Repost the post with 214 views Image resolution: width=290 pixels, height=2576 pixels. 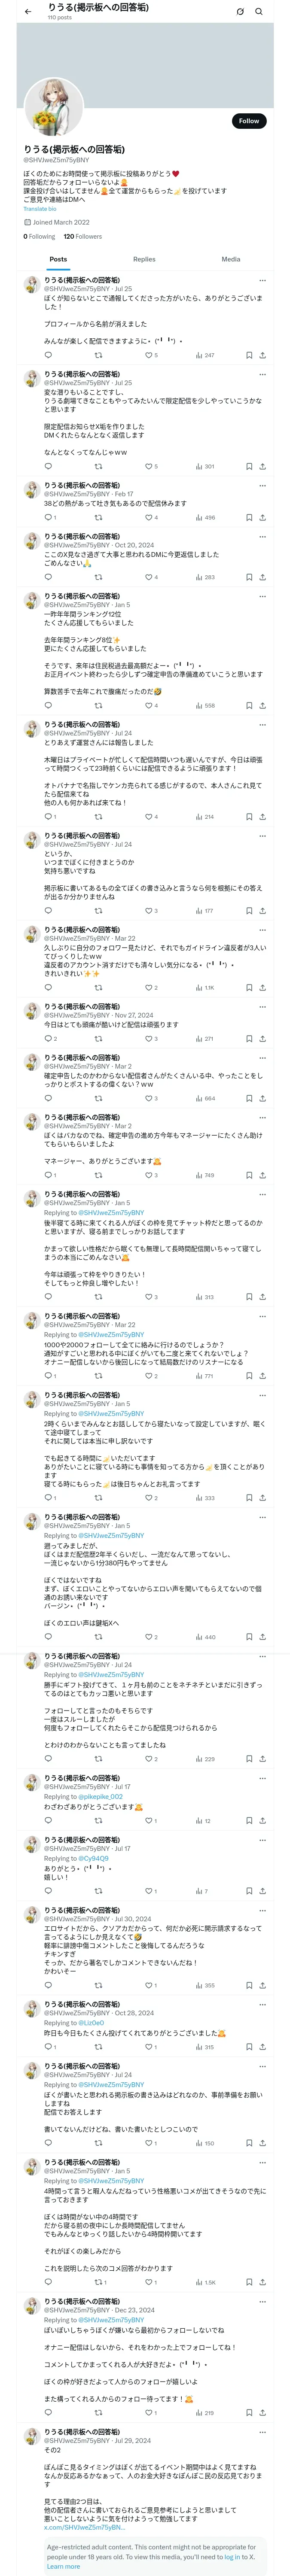(98, 817)
